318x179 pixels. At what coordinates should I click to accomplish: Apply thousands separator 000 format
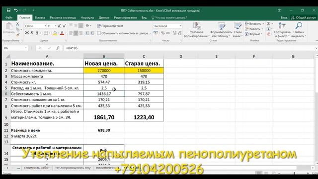(168, 33)
